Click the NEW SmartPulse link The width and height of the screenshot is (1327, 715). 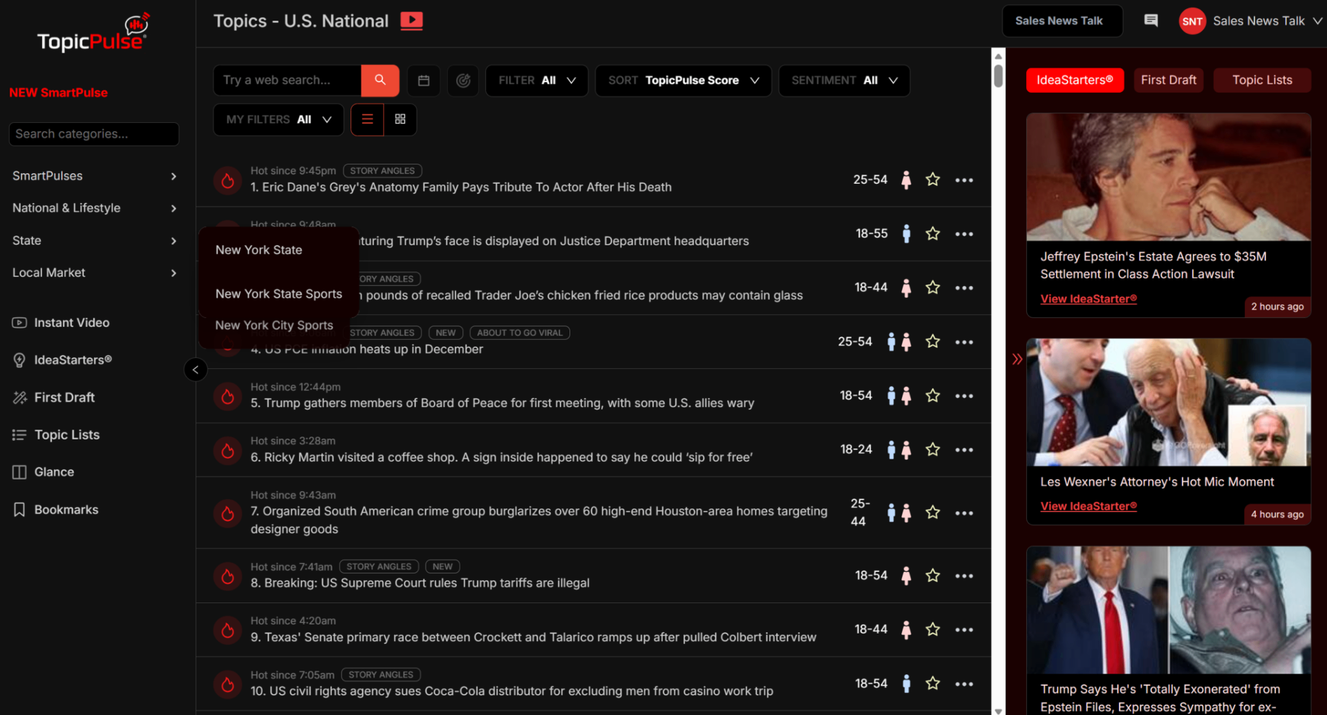(x=58, y=93)
